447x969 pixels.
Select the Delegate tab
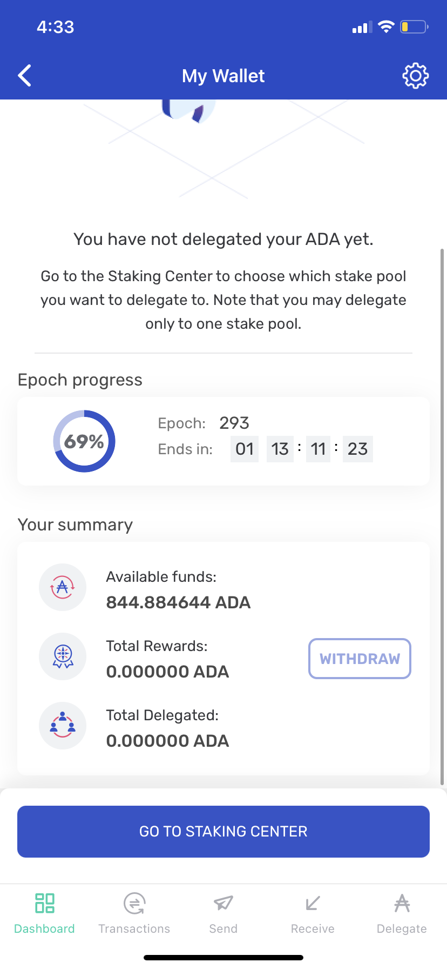tap(402, 913)
